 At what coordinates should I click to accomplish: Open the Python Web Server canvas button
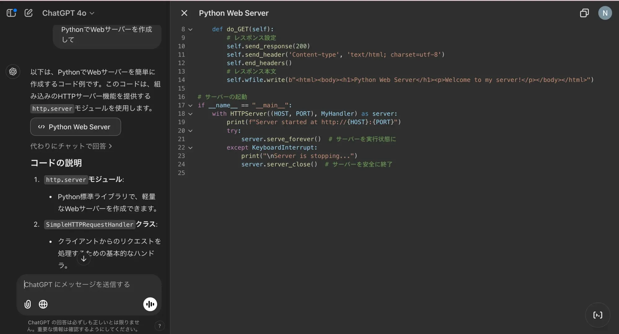click(x=76, y=127)
